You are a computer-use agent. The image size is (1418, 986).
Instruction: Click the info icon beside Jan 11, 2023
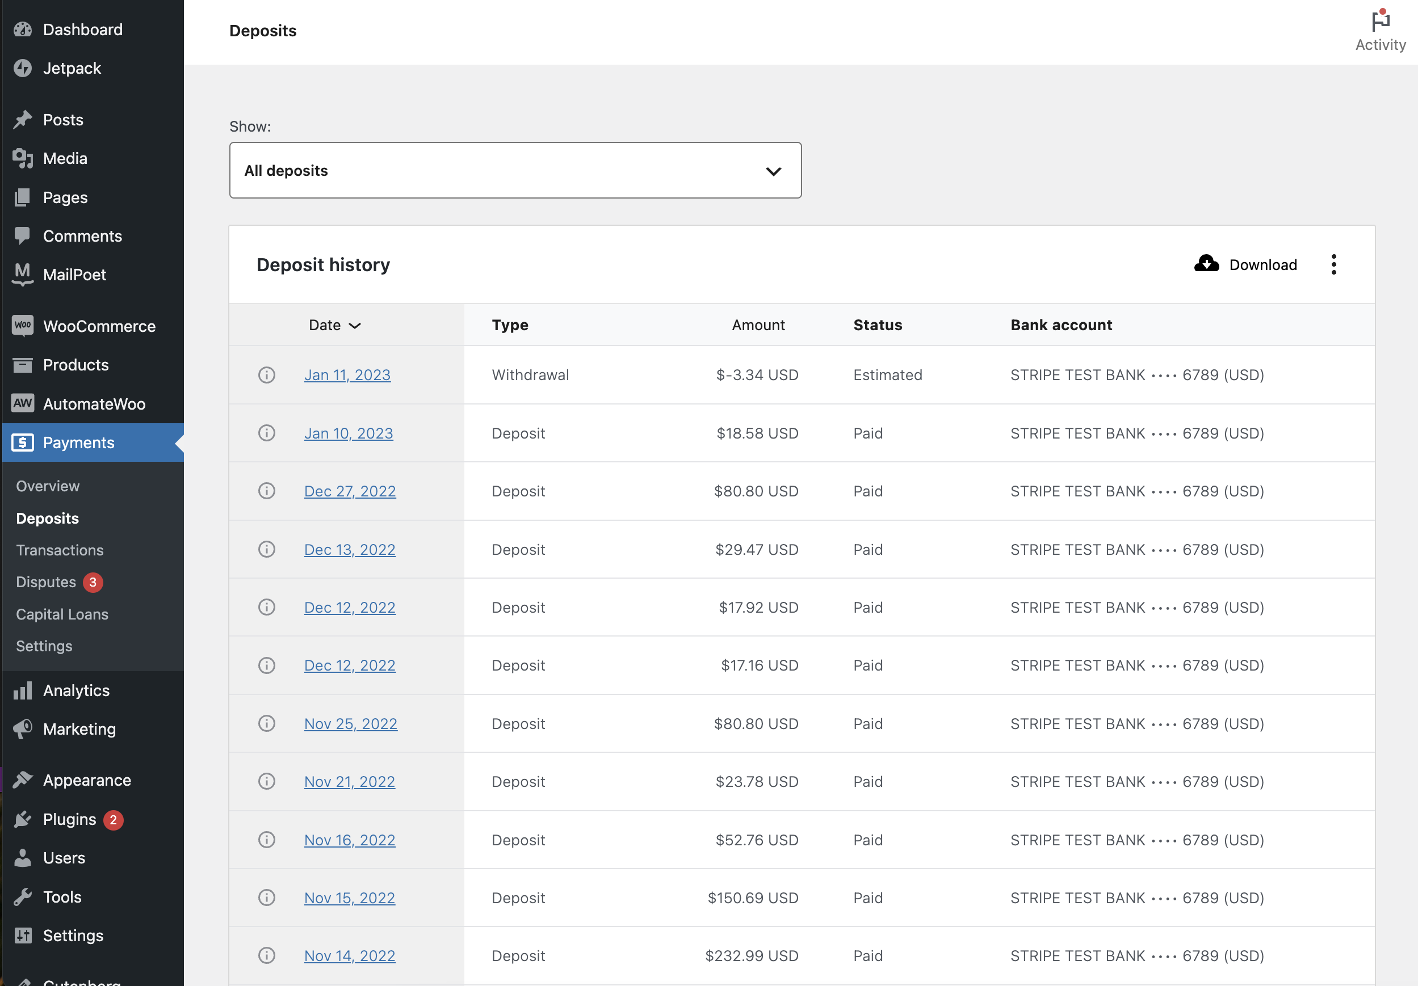[x=266, y=375]
